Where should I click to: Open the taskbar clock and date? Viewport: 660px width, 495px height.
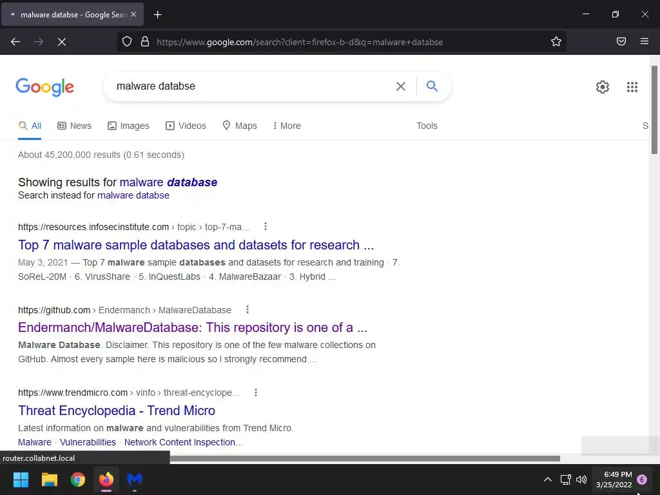point(614,480)
